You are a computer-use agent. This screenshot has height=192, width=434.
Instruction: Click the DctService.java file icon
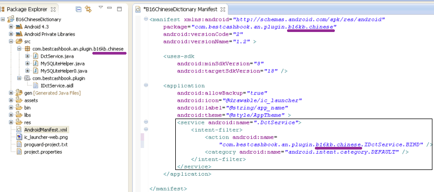pyautogui.click(x=36, y=56)
